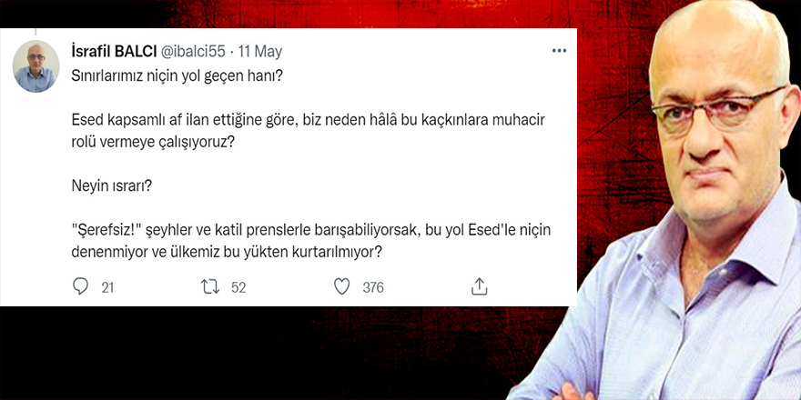Click the thread connector line above avatar
The image size is (801, 400).
[35, 32]
